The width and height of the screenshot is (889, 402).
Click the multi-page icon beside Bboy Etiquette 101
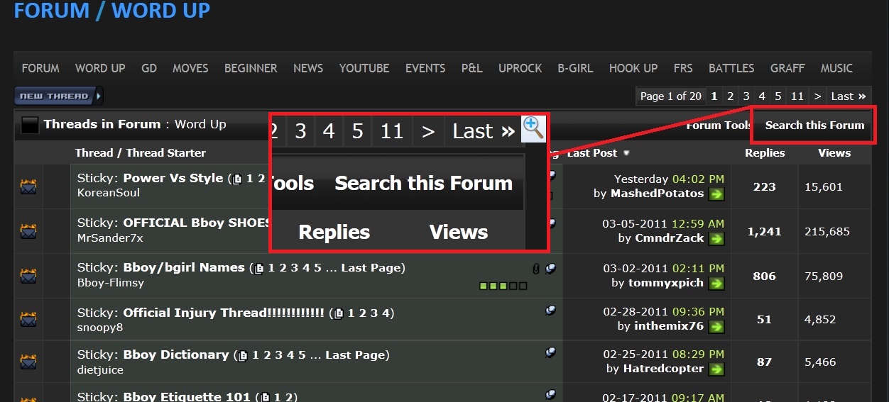coord(265,397)
